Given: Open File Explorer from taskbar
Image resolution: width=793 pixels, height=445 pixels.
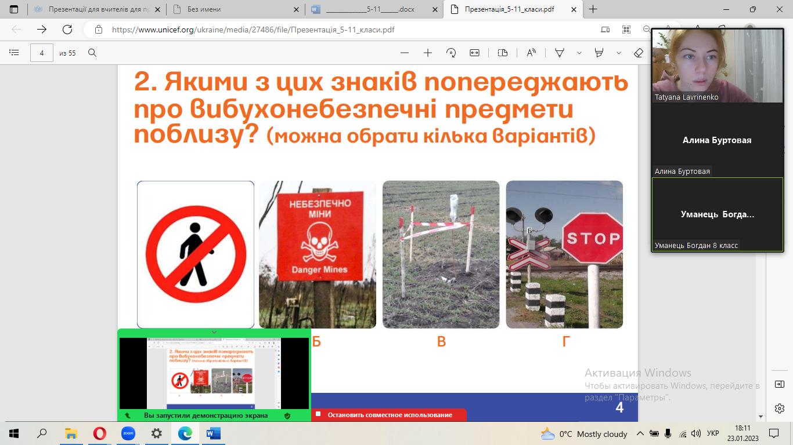Looking at the screenshot, I should click(71, 433).
